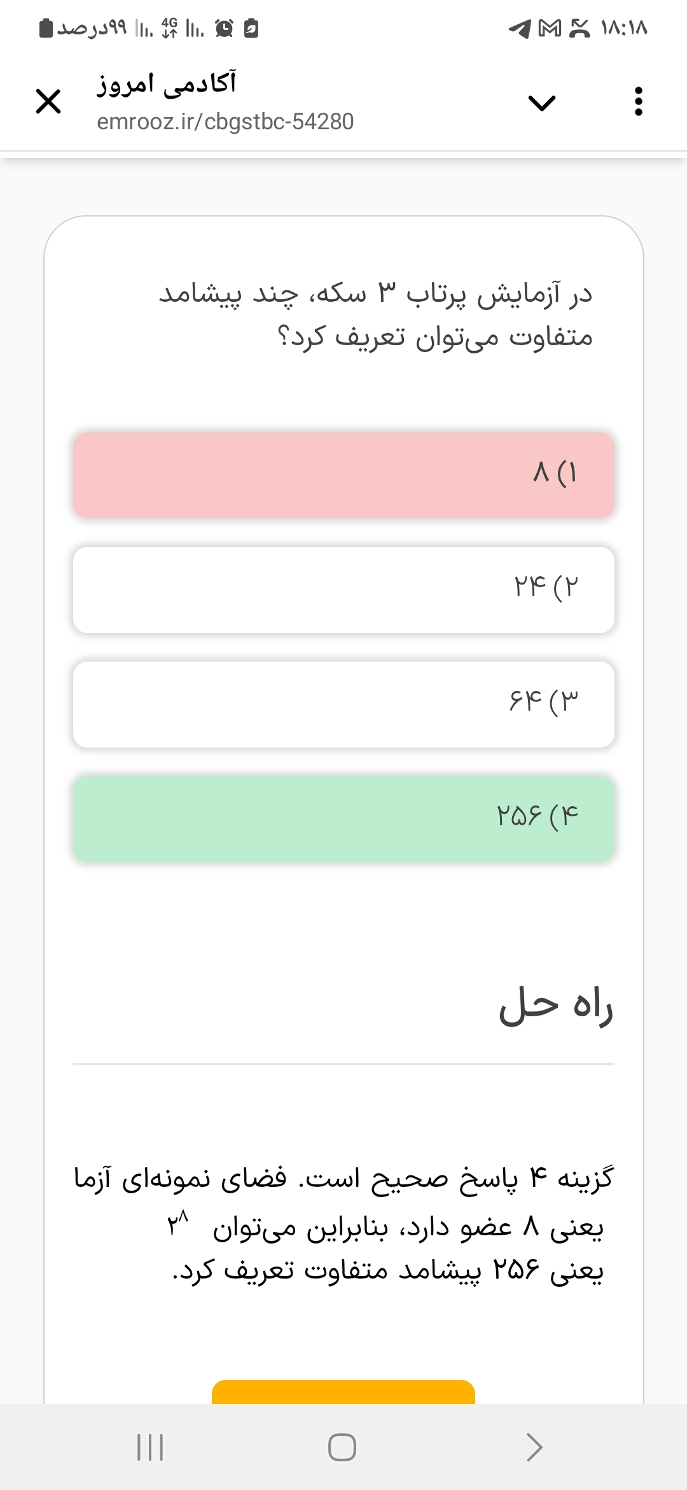The height and width of the screenshot is (1490, 687).
Task: Open the three-dot overflow menu
Action: click(639, 101)
